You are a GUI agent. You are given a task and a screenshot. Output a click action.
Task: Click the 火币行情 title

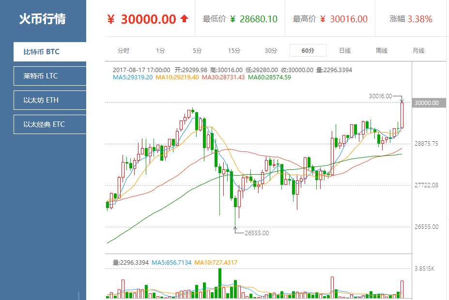point(42,19)
